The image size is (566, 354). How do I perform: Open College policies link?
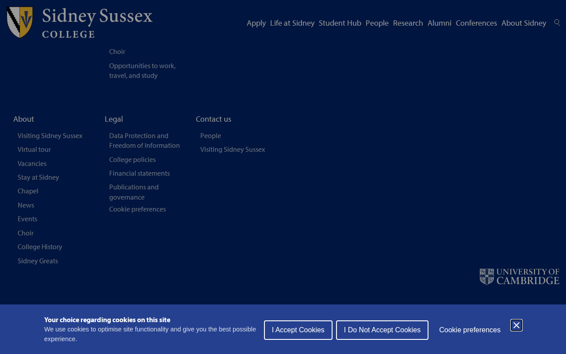[x=132, y=160]
